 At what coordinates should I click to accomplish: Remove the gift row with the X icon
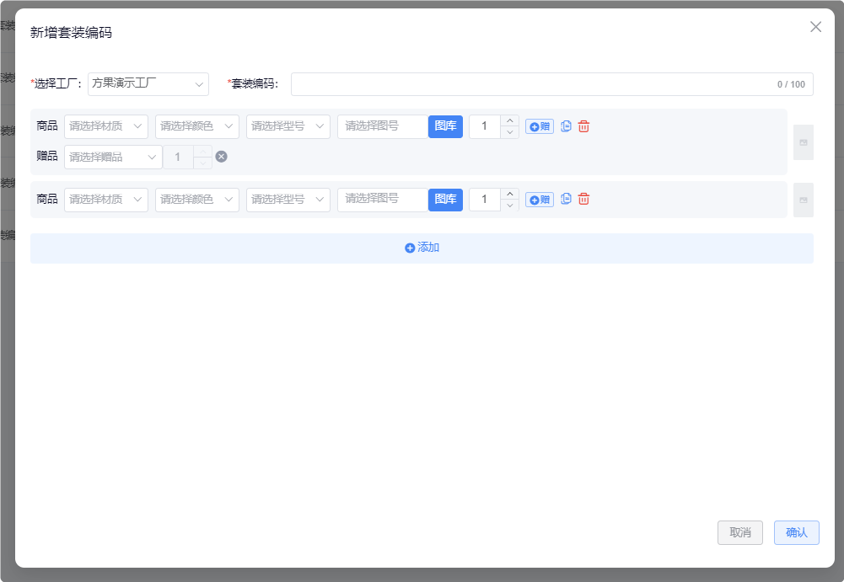pyautogui.click(x=221, y=157)
